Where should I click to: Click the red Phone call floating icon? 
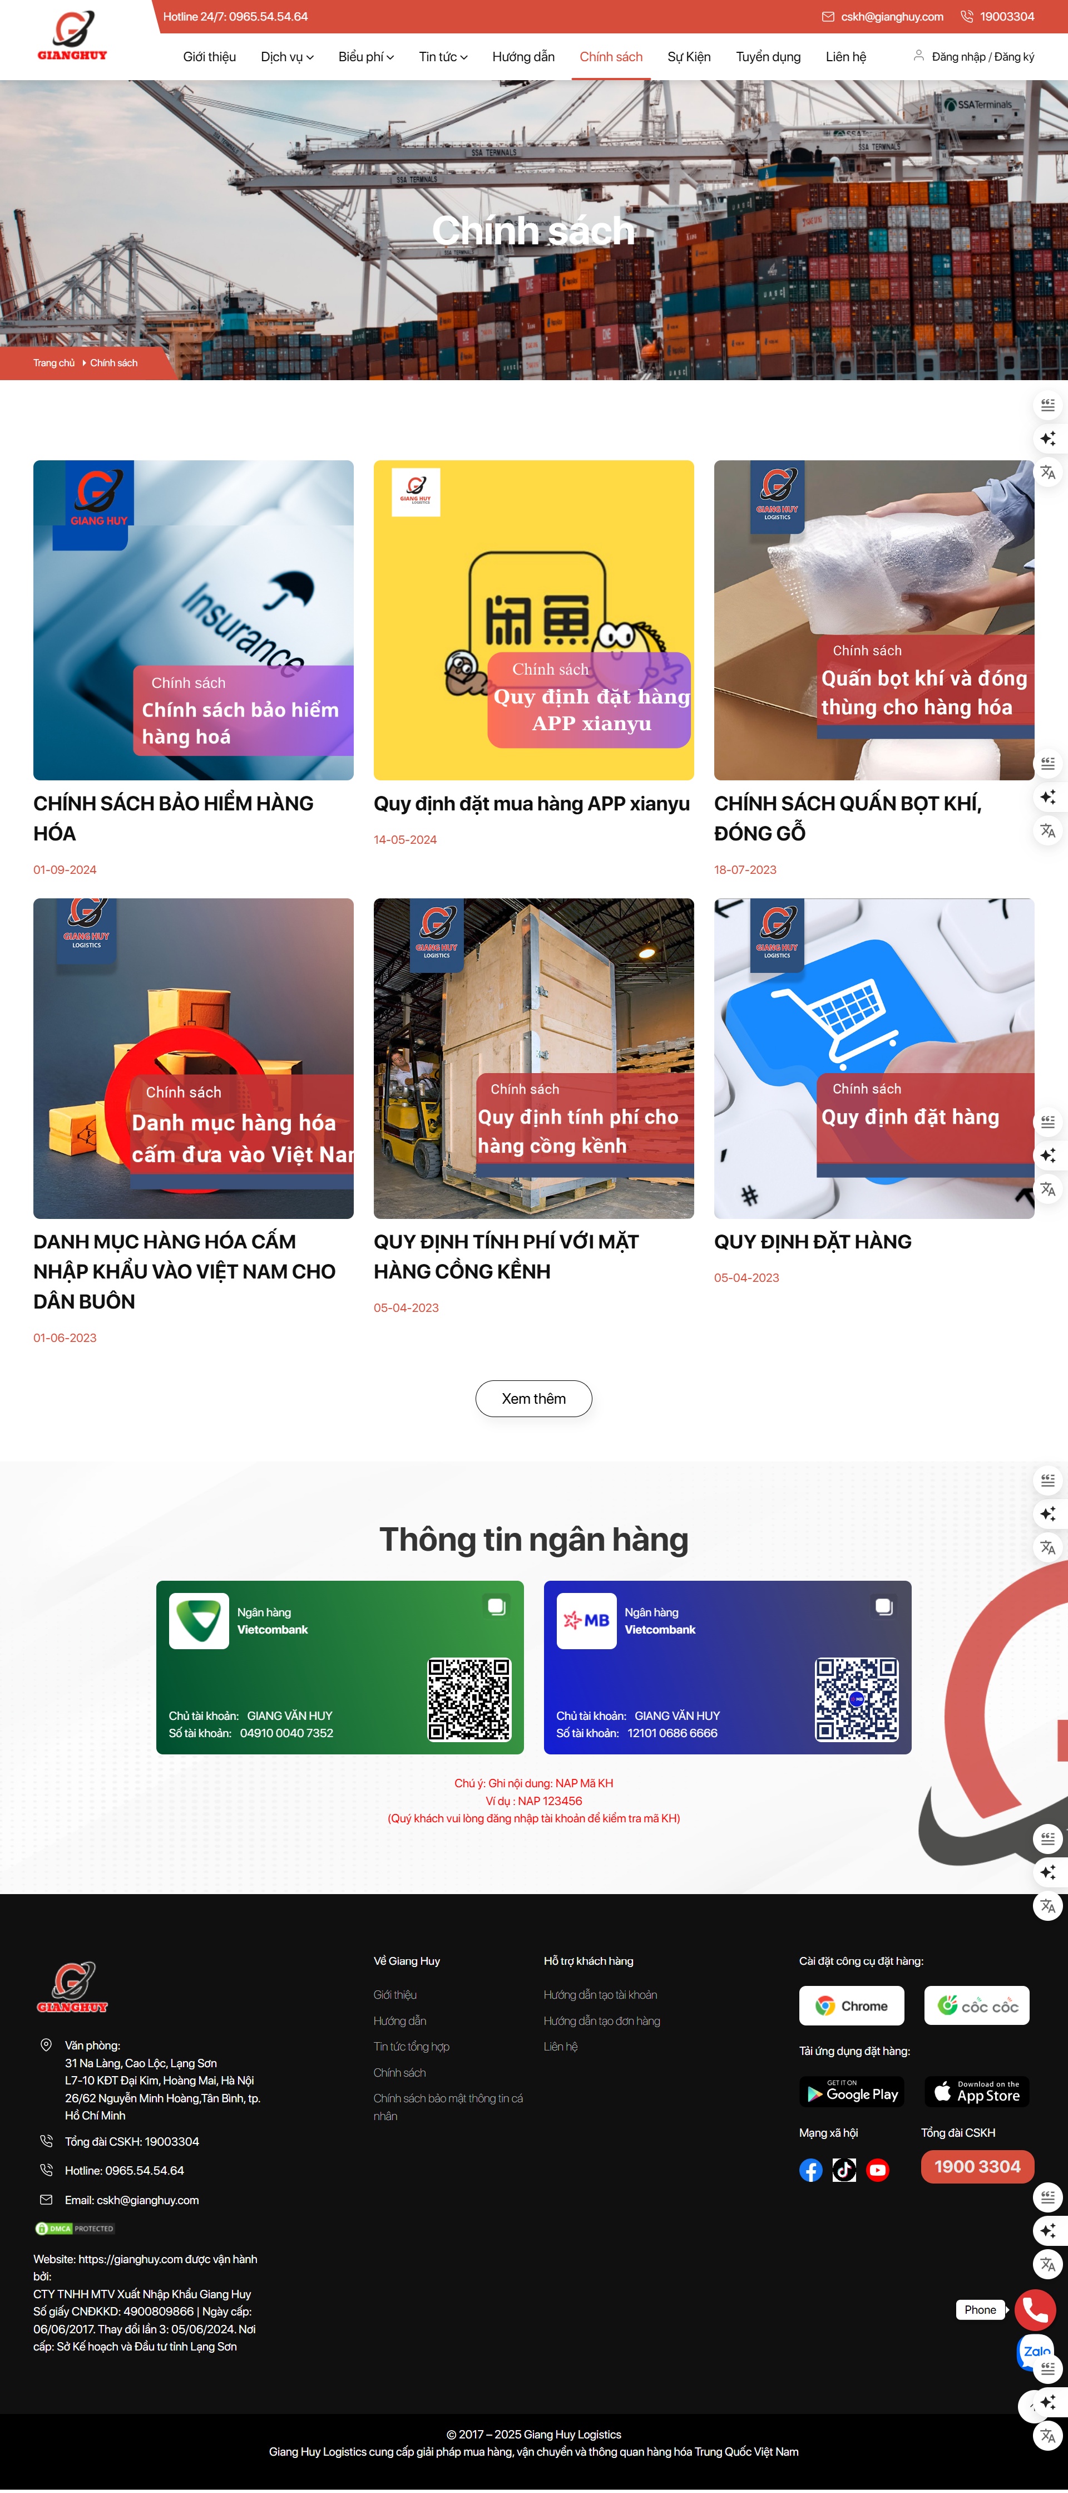pos(1035,2309)
